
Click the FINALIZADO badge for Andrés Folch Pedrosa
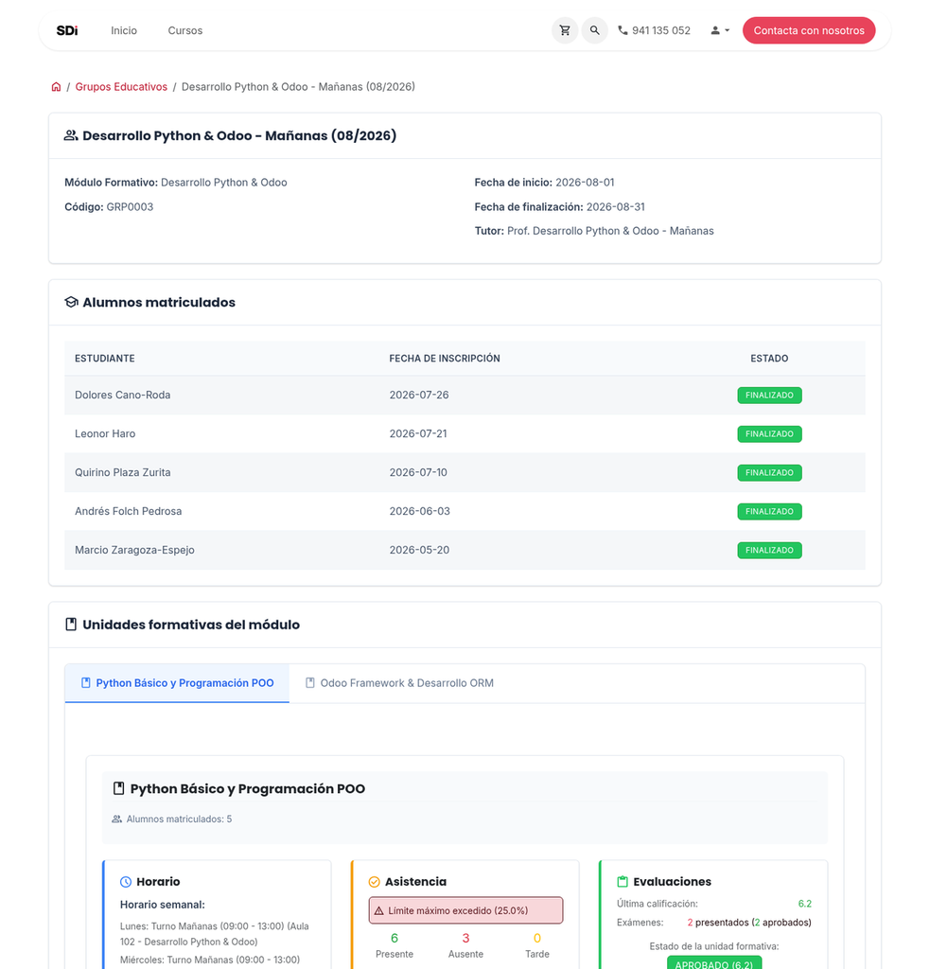point(769,511)
